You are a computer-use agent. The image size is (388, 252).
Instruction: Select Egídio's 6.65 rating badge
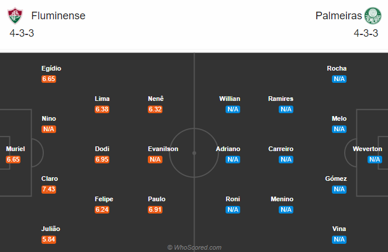coord(49,79)
